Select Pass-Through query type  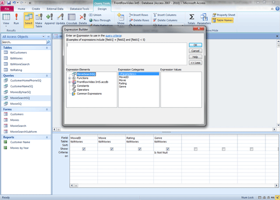click(x=100, y=20)
